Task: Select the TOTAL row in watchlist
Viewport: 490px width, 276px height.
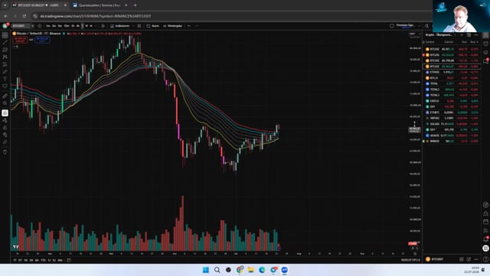Action: (452, 84)
